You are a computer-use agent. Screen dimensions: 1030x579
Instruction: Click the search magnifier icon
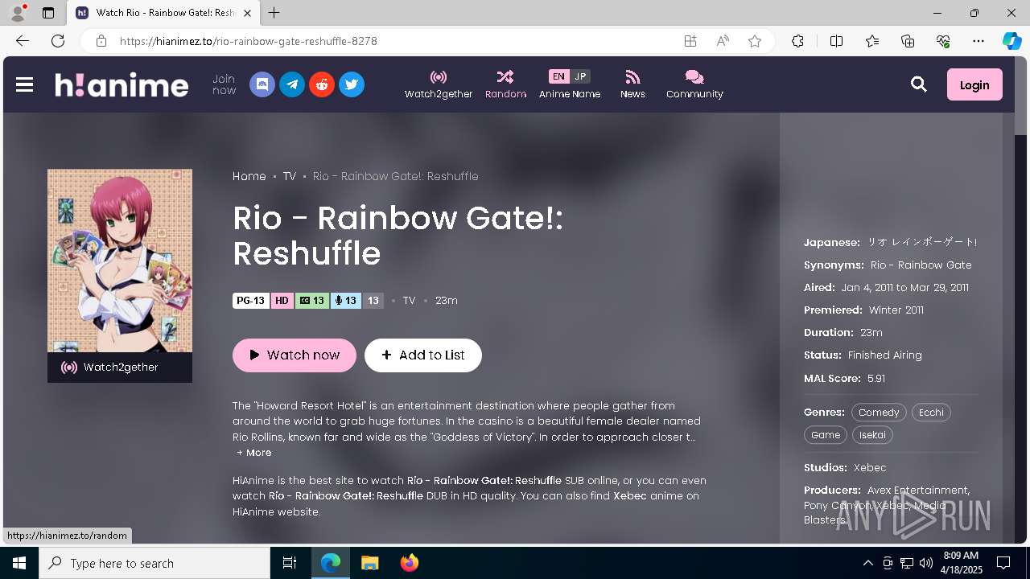tap(919, 84)
